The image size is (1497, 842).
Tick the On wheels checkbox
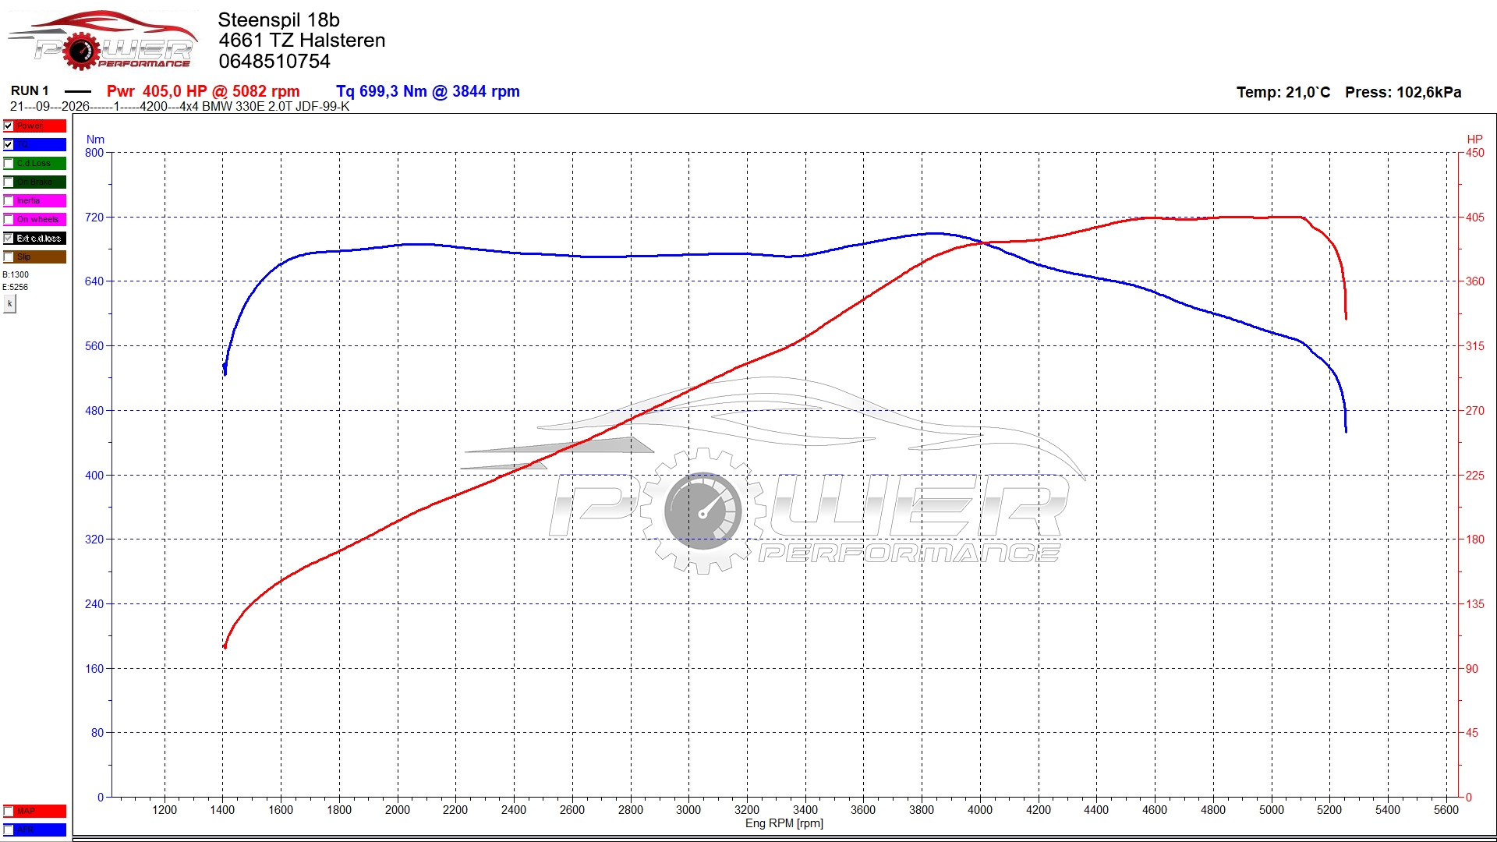9,219
